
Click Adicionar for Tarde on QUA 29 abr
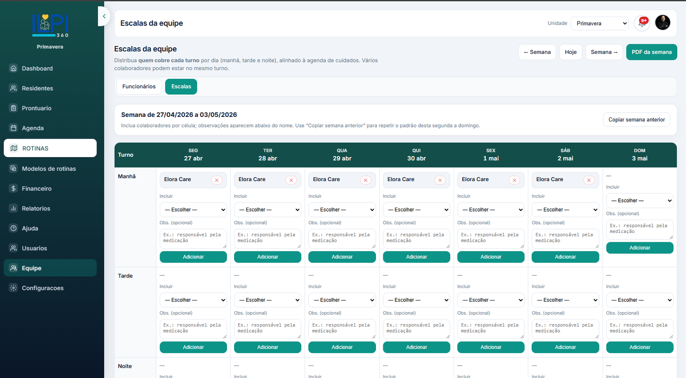click(x=342, y=347)
